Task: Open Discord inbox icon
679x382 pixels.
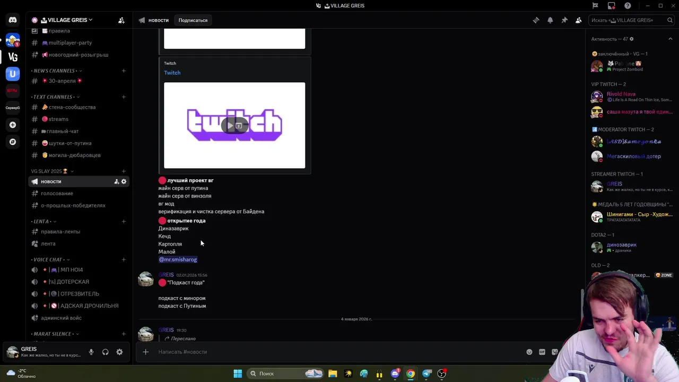Action: click(x=612, y=6)
